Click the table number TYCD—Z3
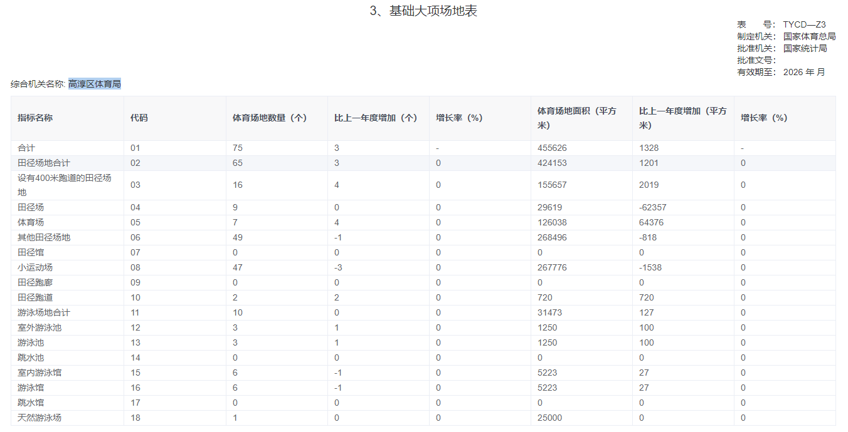The width and height of the screenshot is (848, 432). pyautogui.click(x=804, y=24)
